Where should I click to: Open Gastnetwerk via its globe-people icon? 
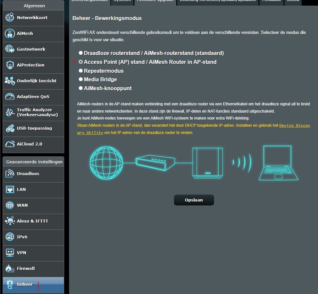click(10, 49)
